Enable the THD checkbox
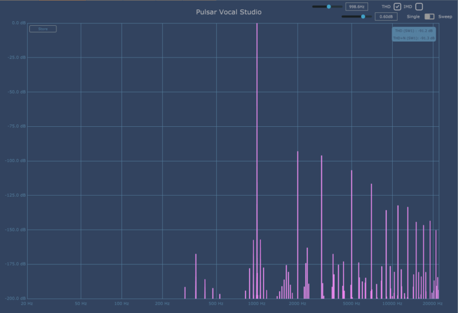The height and width of the screenshot is (313, 458). pos(398,6)
